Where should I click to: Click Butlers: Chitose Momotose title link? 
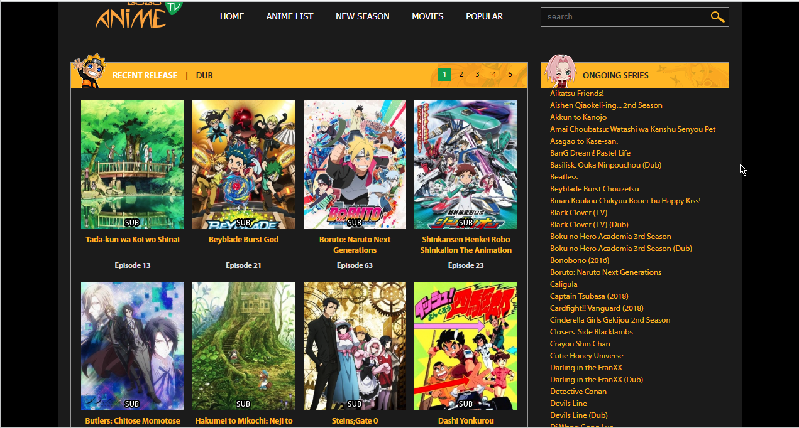point(133,421)
